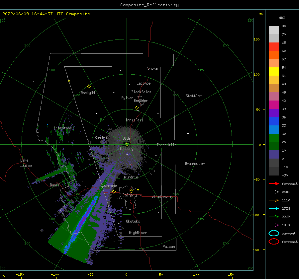Click the RedDeer city label
Viewport: 299px width, 279px height.
pyautogui.click(x=141, y=101)
